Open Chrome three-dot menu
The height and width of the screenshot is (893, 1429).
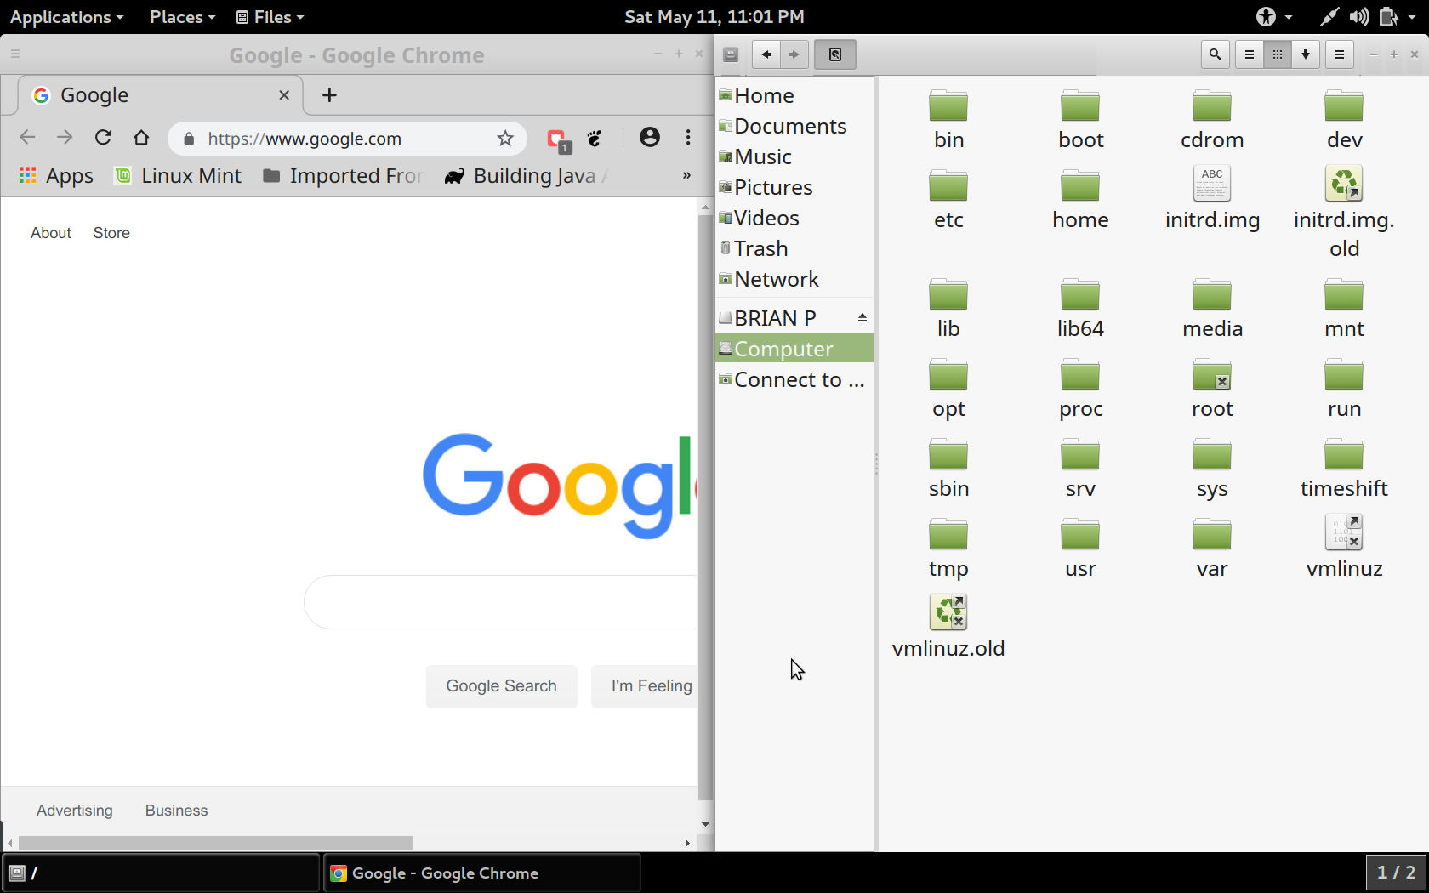688,138
